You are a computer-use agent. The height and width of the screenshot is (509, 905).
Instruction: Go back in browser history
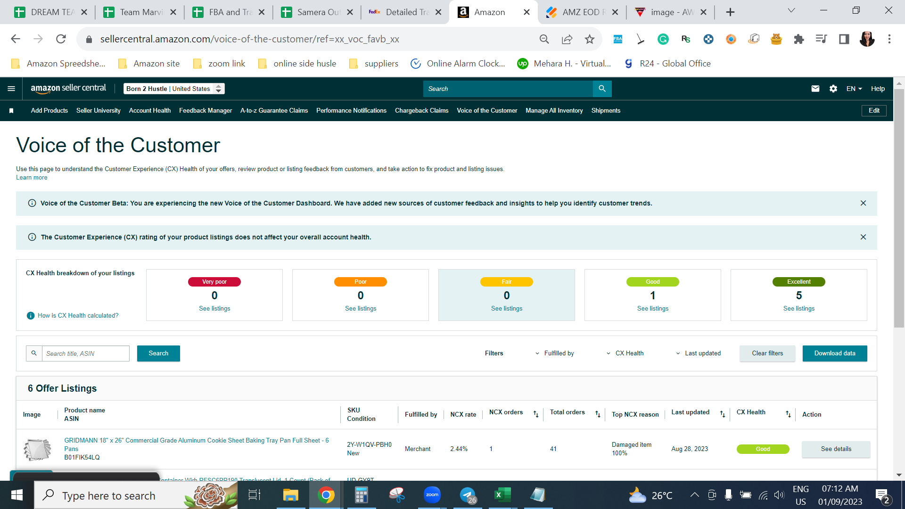(x=16, y=39)
